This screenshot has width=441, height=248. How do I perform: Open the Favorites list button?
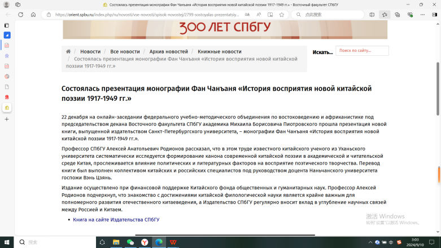coord(385,15)
